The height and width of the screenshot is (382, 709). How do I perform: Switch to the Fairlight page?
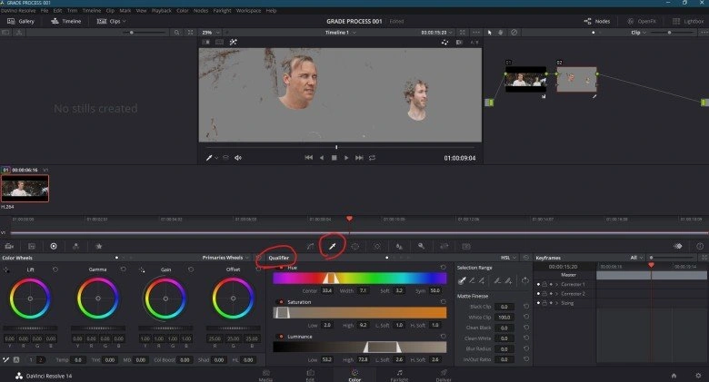pos(399,376)
